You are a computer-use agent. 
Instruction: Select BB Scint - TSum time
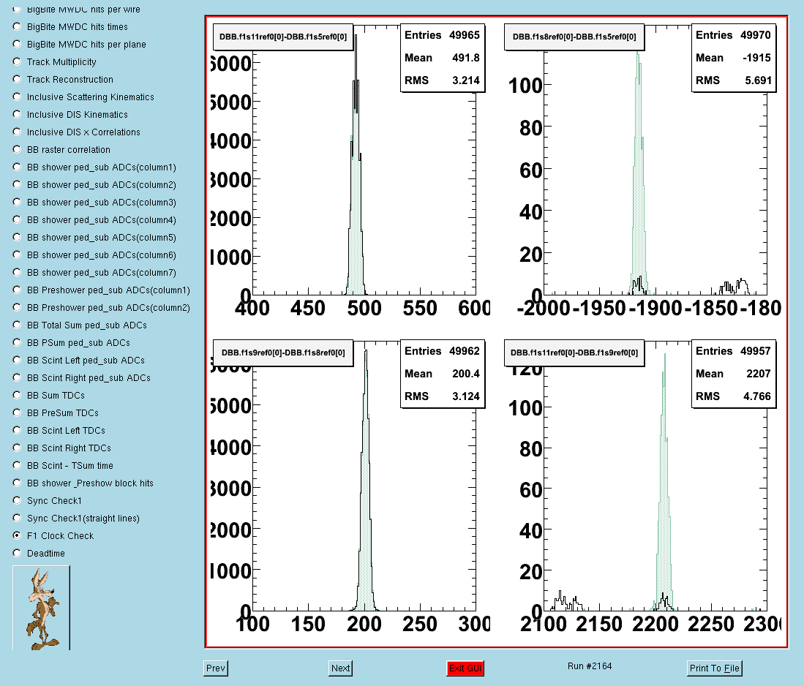[x=17, y=465]
